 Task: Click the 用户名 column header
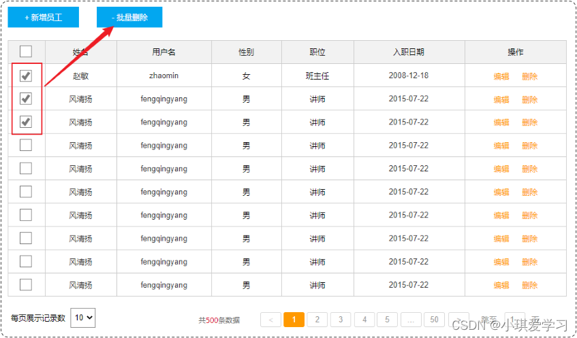point(163,52)
